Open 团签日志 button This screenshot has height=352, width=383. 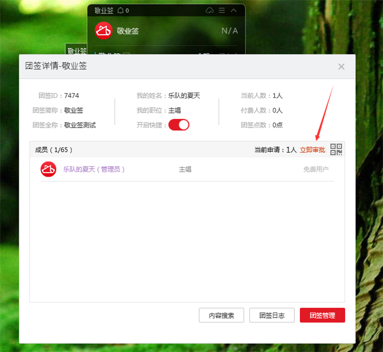pyautogui.click(x=272, y=315)
